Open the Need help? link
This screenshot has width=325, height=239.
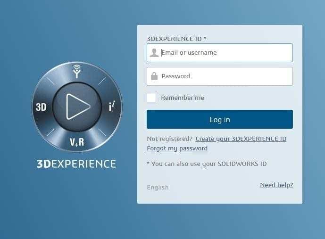276,185
